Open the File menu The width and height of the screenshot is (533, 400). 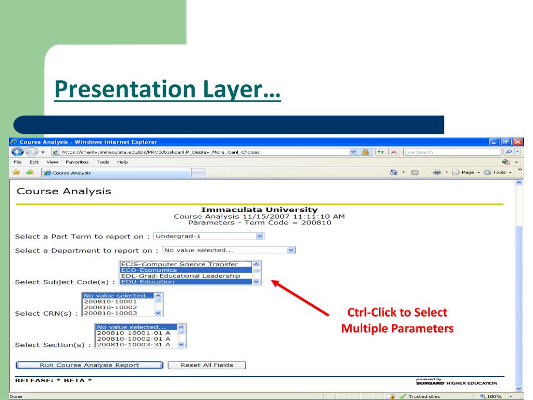17,162
